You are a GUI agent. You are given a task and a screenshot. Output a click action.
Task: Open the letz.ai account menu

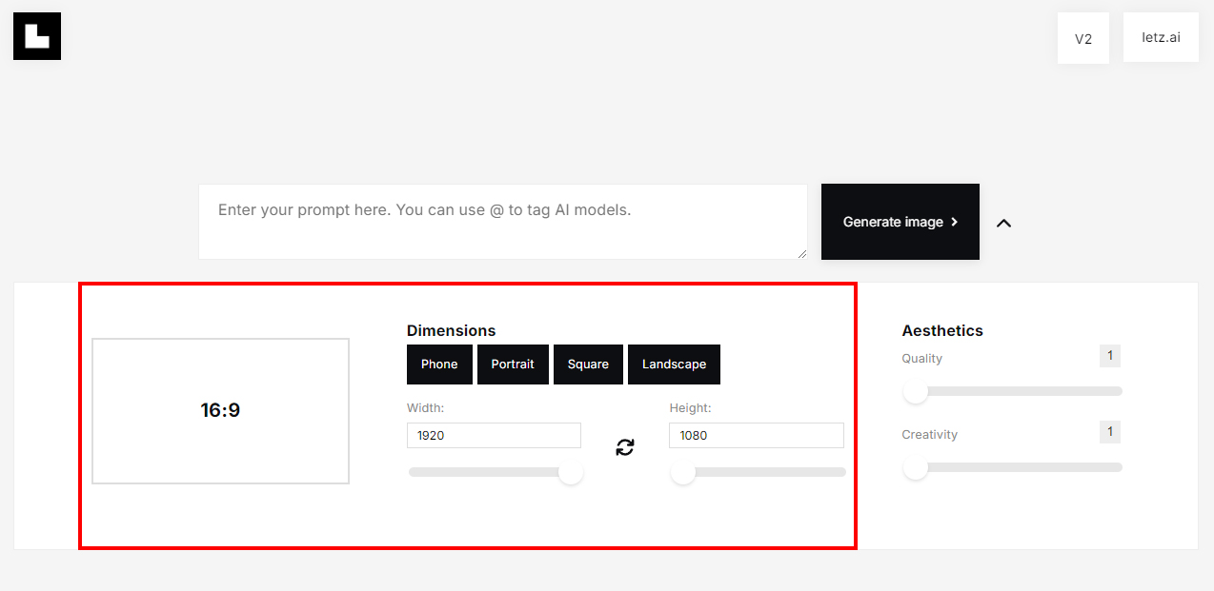pyautogui.click(x=1160, y=38)
